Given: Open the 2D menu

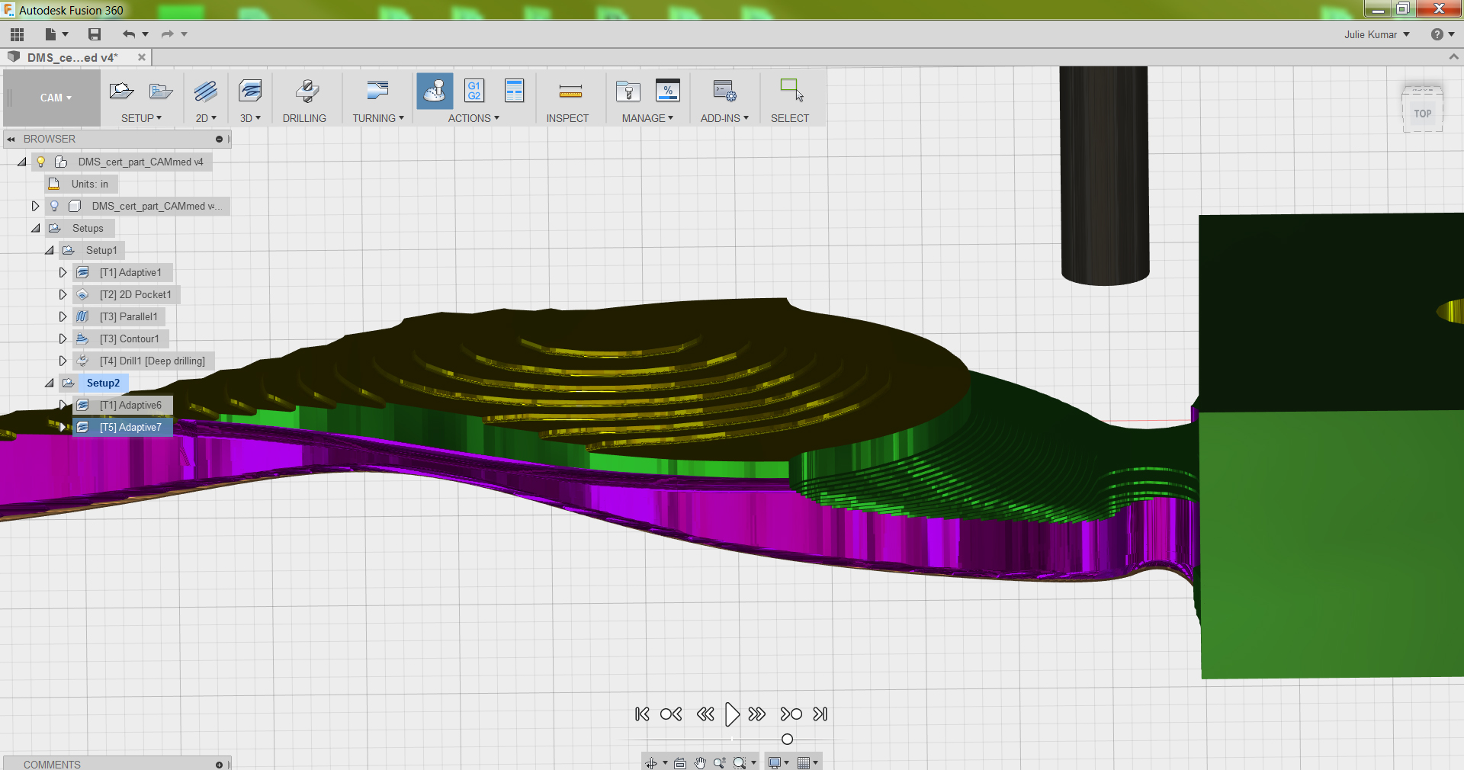Looking at the screenshot, I should click(x=206, y=118).
